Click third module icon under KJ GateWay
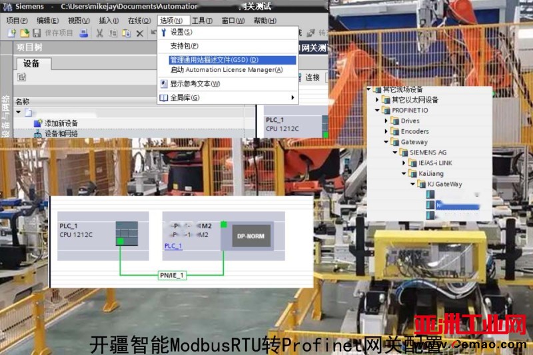This screenshot has height=355, width=533. click(x=430, y=215)
